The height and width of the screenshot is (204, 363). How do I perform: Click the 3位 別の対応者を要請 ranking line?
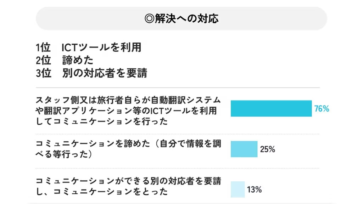[91, 73]
